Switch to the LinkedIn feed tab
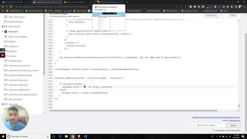247x139 pixels. (16, 2)
